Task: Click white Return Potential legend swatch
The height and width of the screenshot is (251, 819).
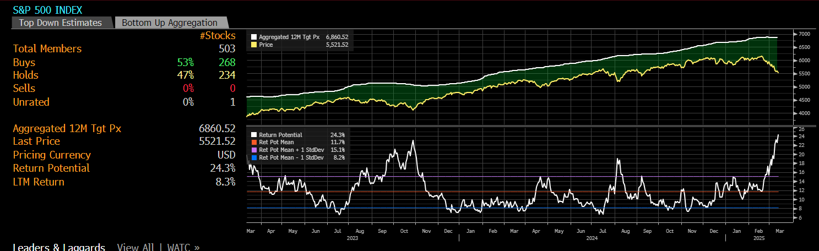Action: pos(254,135)
